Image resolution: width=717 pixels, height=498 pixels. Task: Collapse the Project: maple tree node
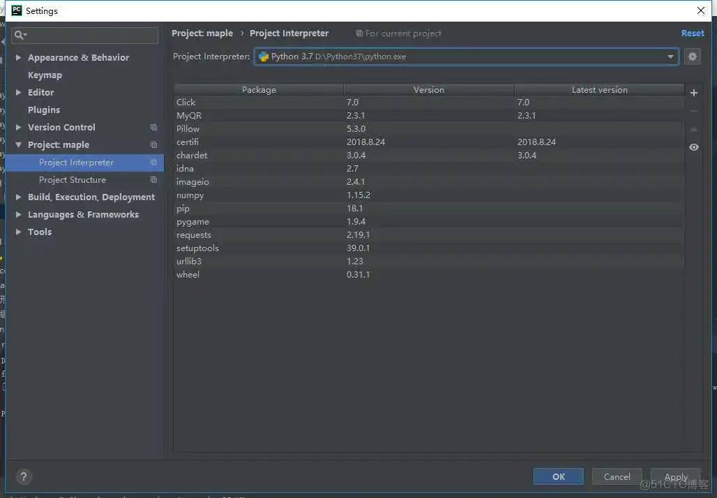(19, 144)
